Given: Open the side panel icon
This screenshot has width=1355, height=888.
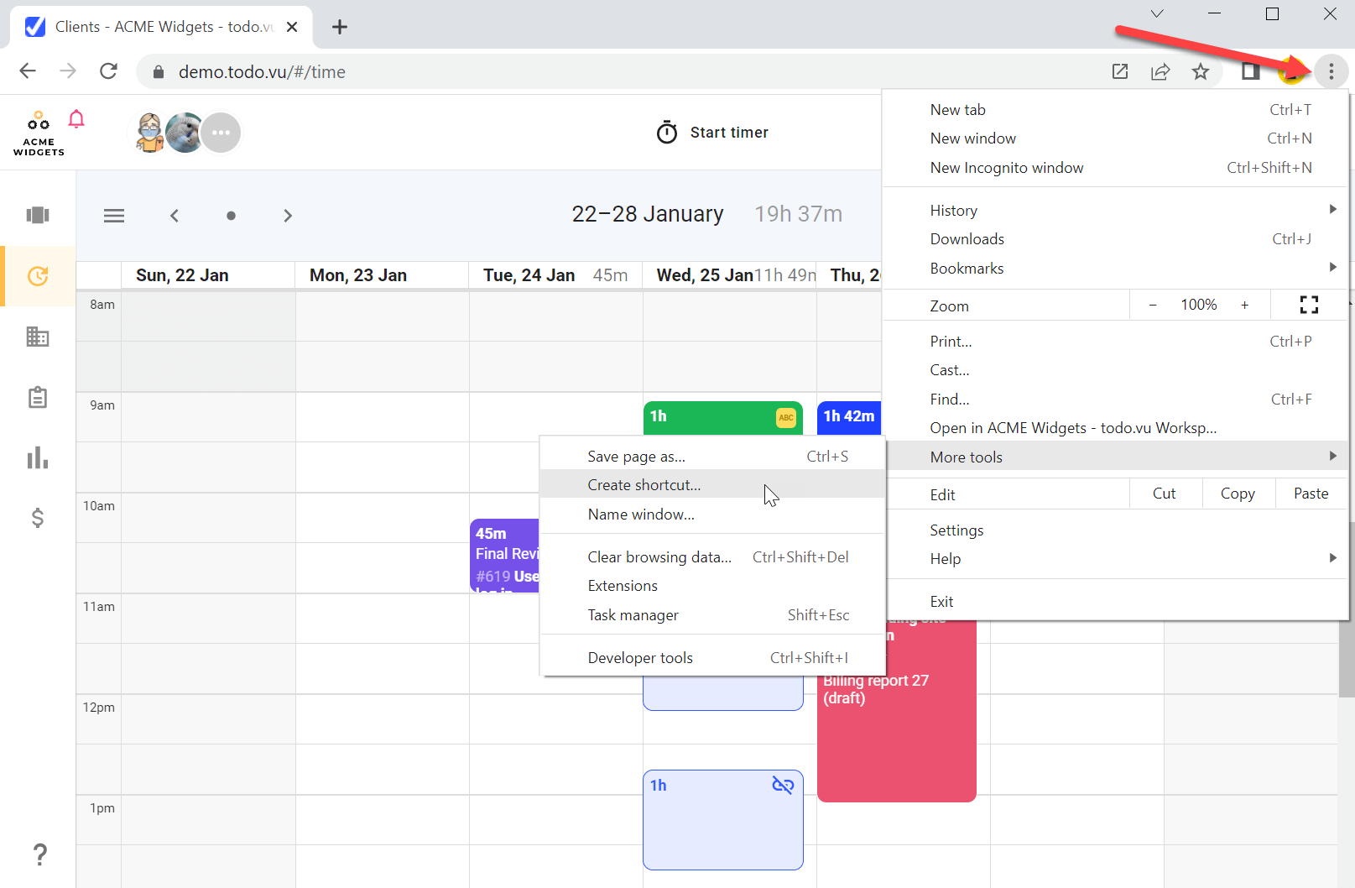Looking at the screenshot, I should click(x=1250, y=71).
